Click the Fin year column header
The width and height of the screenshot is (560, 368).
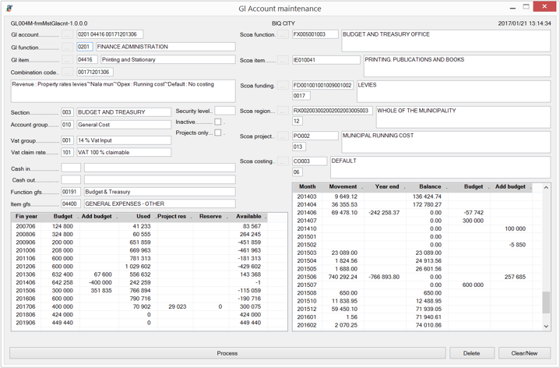click(x=26, y=217)
